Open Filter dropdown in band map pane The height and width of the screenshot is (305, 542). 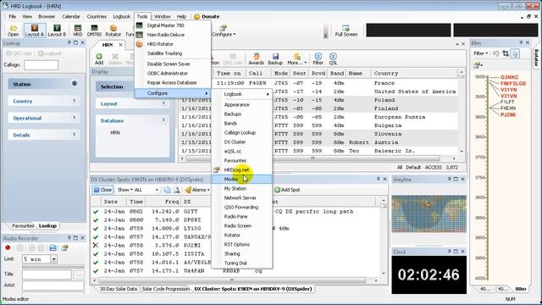coord(481,53)
